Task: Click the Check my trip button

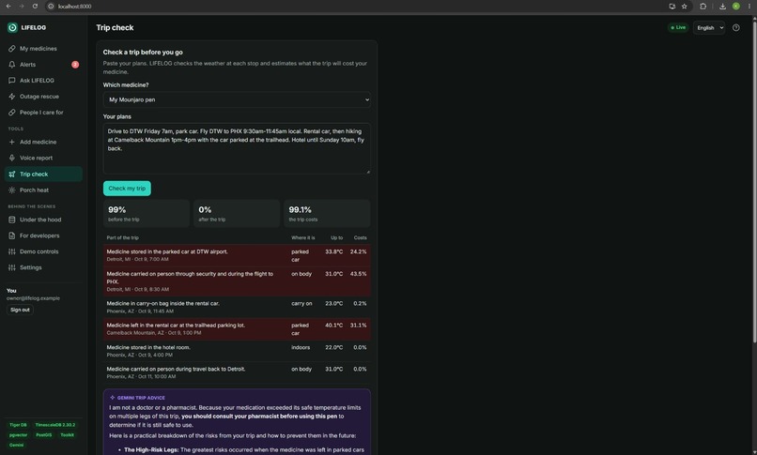Action: tap(127, 189)
